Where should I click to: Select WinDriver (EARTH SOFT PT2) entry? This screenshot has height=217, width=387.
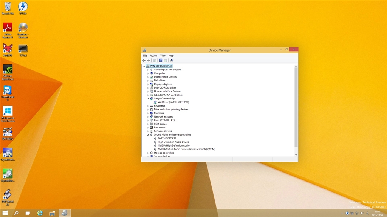[173, 102]
